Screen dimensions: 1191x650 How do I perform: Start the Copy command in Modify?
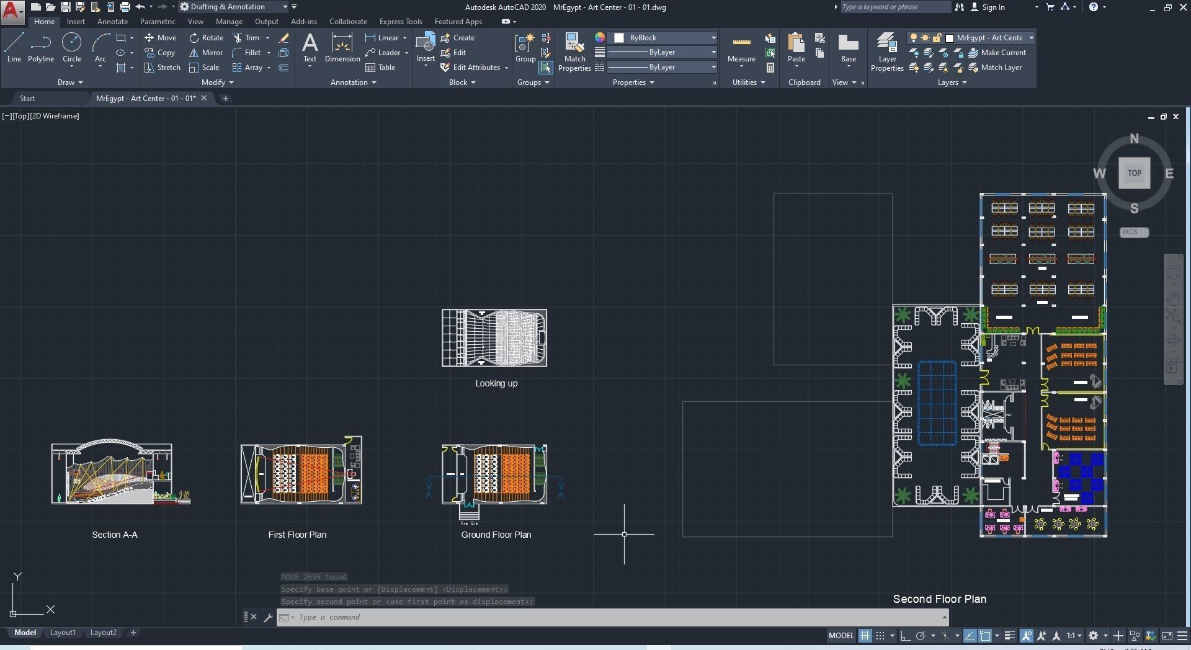[160, 53]
